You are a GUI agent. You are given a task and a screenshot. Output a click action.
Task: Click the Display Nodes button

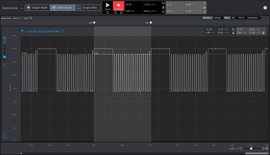[6, 18]
